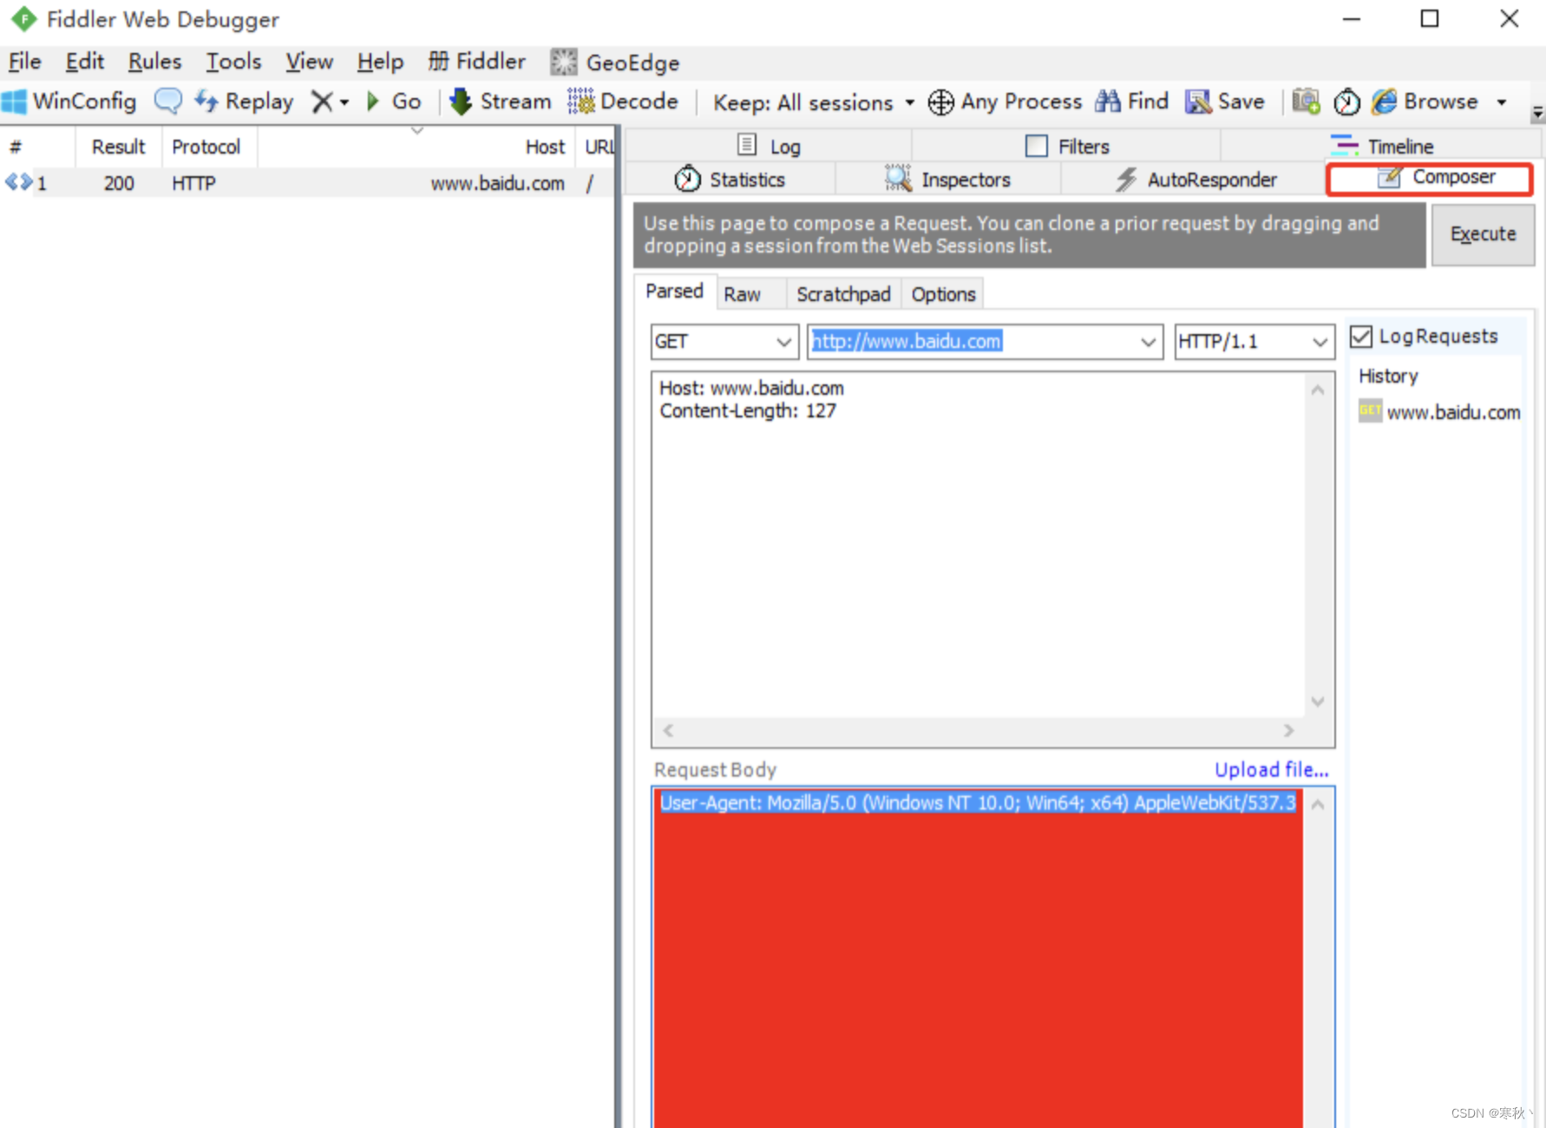
Task: Click the comment speech bubble icon
Action: [167, 101]
